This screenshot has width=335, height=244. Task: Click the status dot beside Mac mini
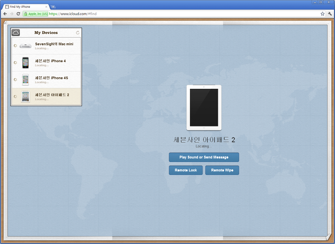click(15, 45)
